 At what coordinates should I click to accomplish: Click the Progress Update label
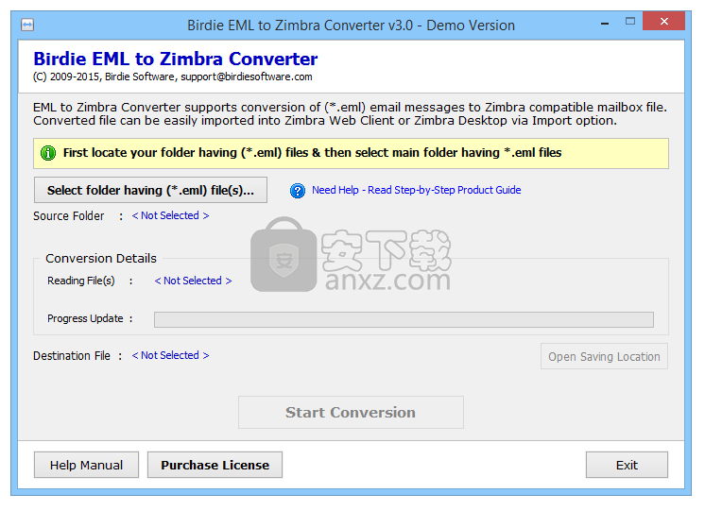tap(85, 318)
